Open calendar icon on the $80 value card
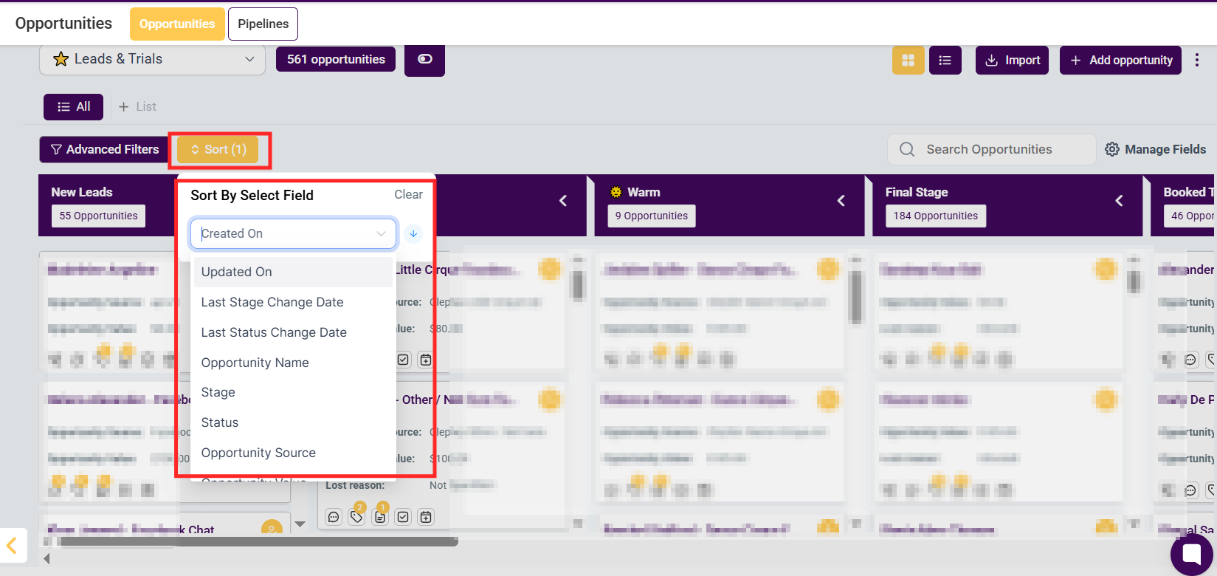This screenshot has width=1217, height=576. click(x=426, y=360)
